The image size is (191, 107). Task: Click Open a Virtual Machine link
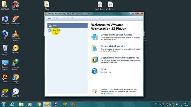coord(113,46)
